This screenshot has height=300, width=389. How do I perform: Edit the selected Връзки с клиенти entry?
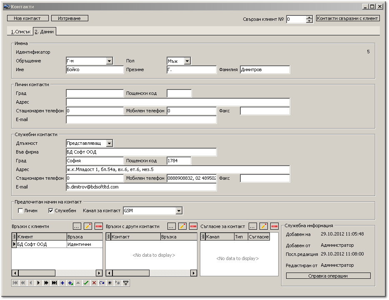[88, 226]
